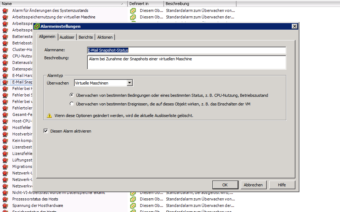Click the Alarmeinstellungen dialog title icon

point(37,26)
